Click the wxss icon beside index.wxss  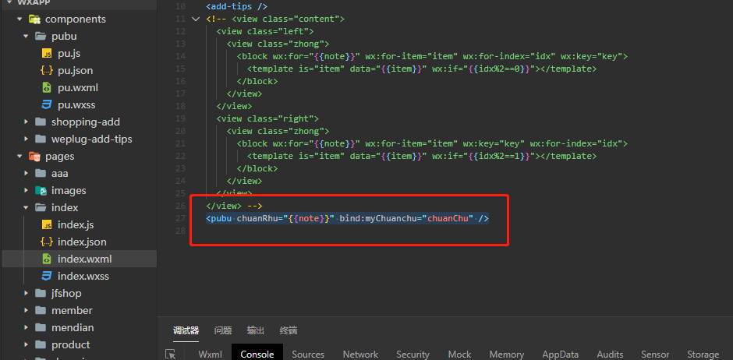point(47,276)
